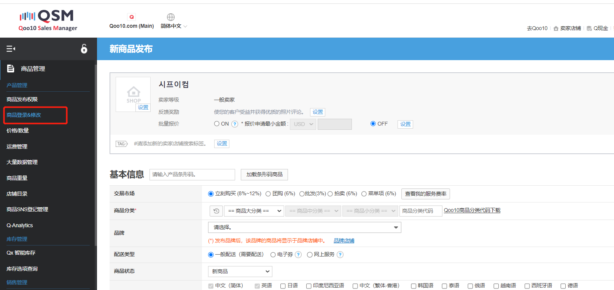
Task: Select 团购 (6%) market option
Action: point(268,194)
